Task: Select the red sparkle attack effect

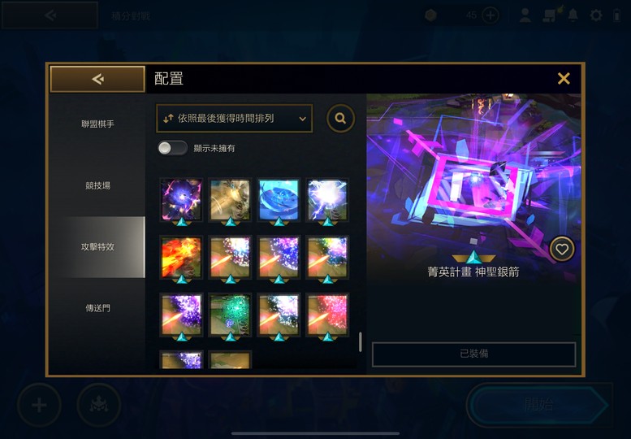Action: pos(327,315)
